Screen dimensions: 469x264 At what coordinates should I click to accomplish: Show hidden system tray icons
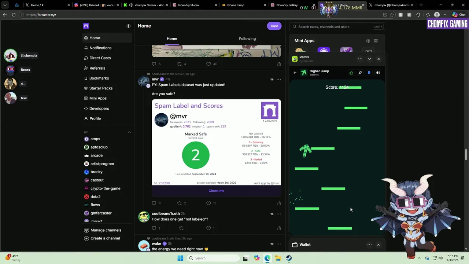click(419, 258)
